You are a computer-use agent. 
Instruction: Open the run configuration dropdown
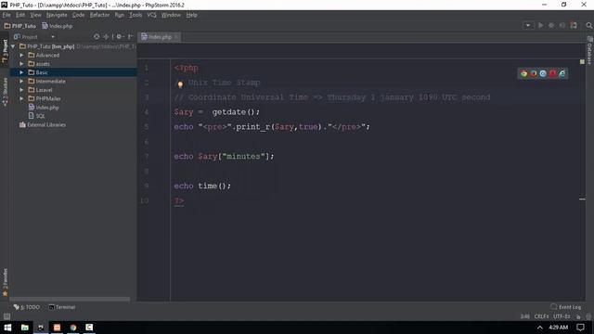(x=528, y=25)
